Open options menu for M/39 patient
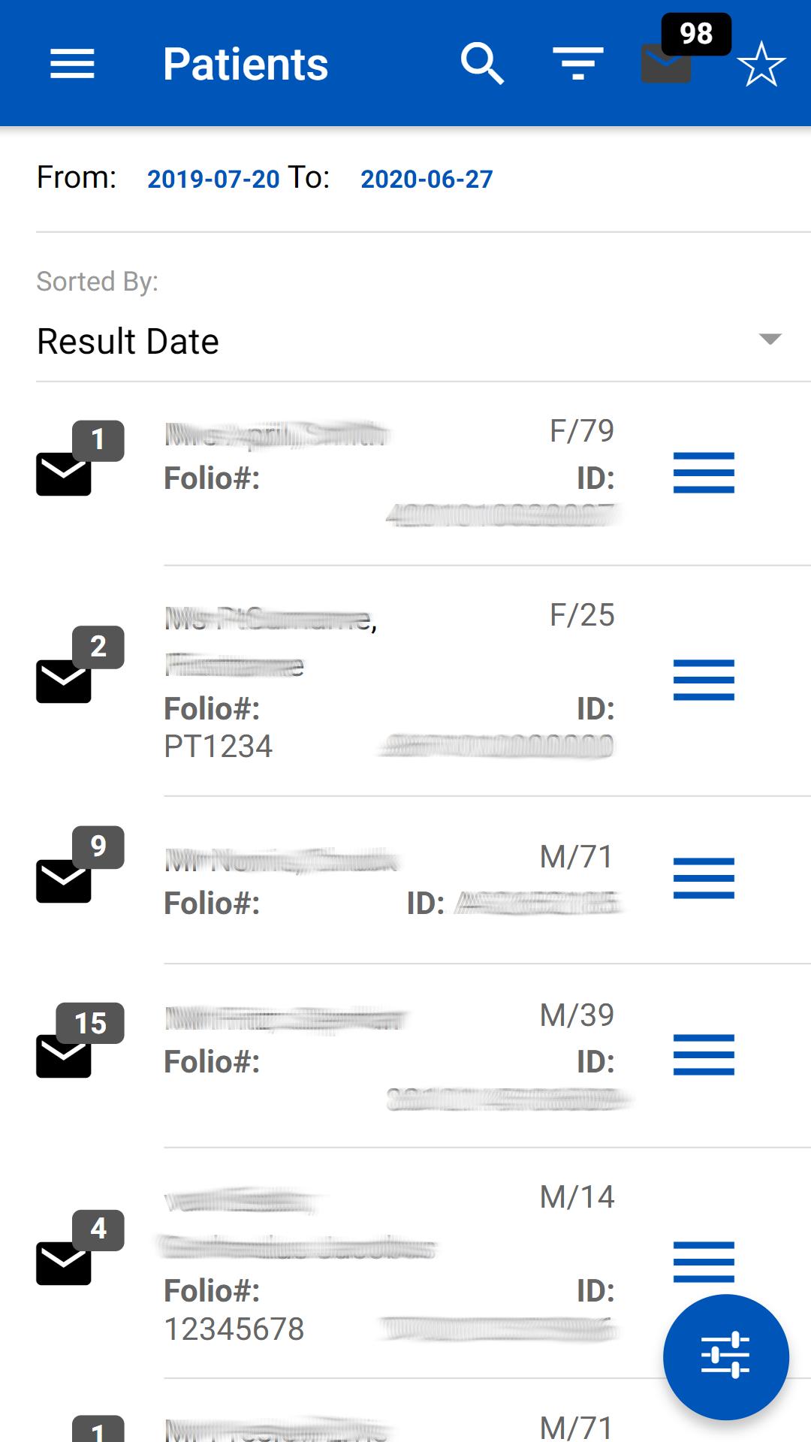 pyautogui.click(x=704, y=1055)
